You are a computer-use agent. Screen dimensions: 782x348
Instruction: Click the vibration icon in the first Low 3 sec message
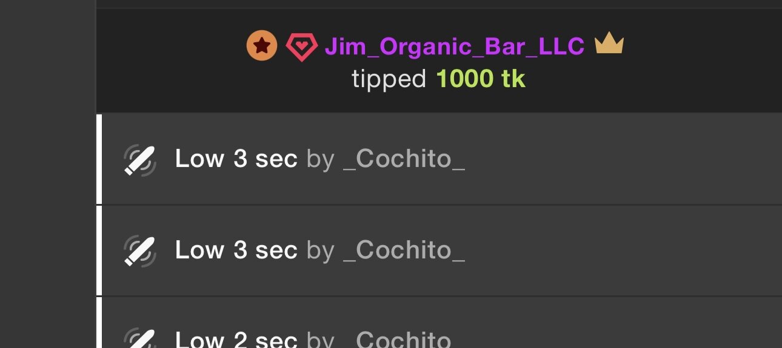pos(140,160)
